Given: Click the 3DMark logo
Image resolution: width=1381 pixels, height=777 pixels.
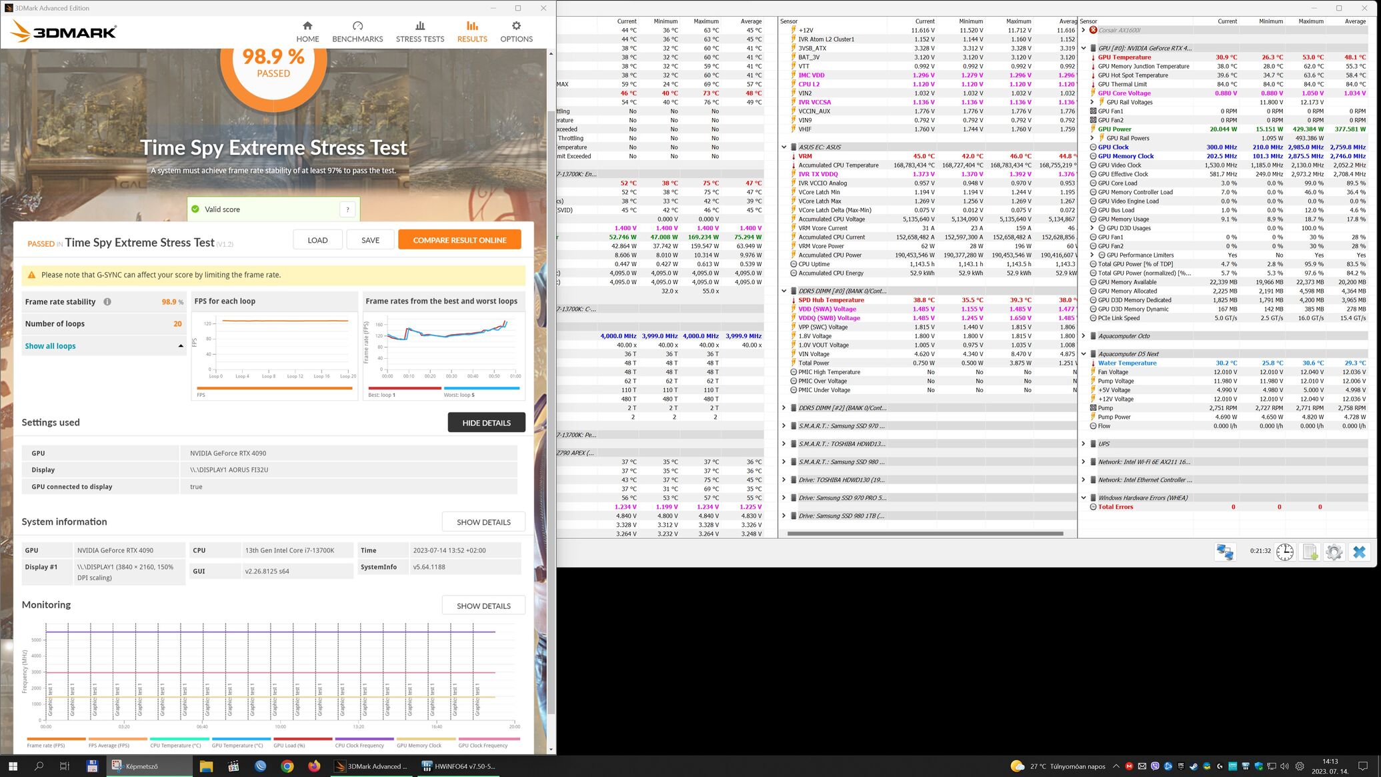Looking at the screenshot, I should [x=65, y=31].
